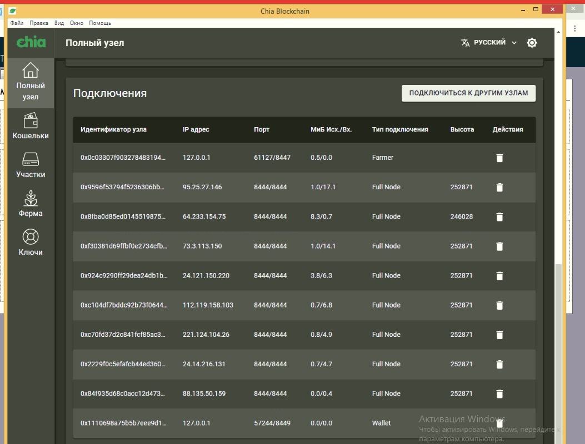Select node ID 0x2229f0c5efafcb44ed360
Screen dimensions: 585x444
click(x=123, y=364)
